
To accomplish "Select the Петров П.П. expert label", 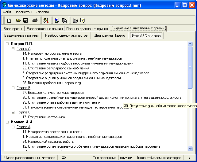I will [22, 44].
